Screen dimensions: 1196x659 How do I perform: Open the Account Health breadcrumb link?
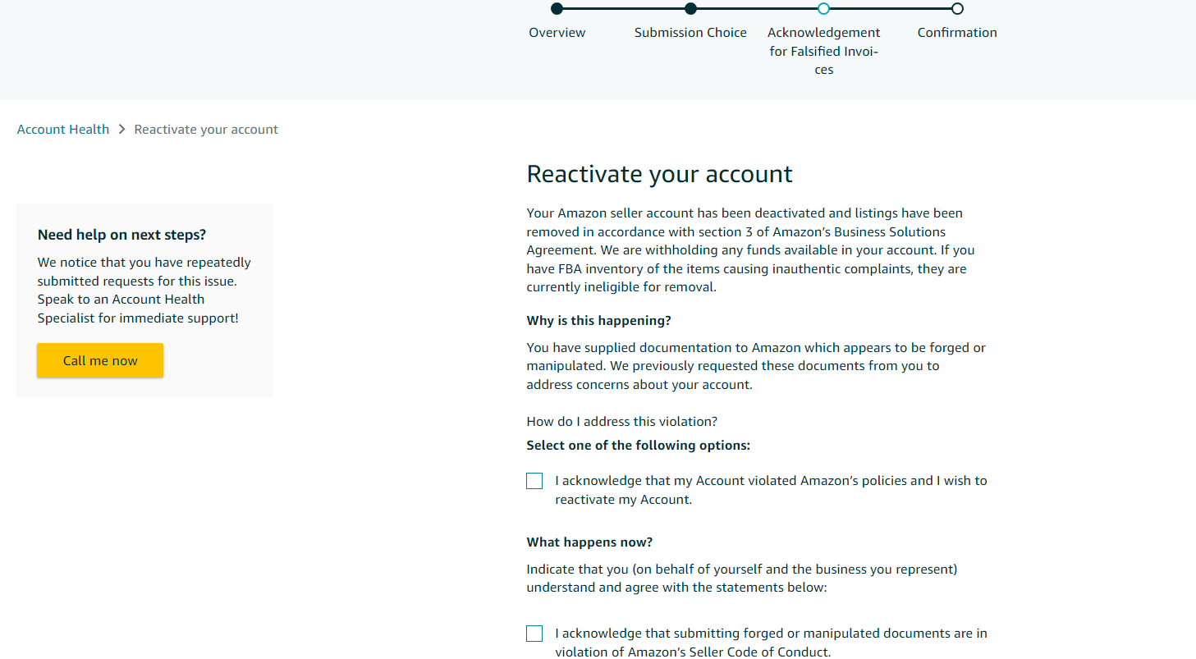click(63, 130)
